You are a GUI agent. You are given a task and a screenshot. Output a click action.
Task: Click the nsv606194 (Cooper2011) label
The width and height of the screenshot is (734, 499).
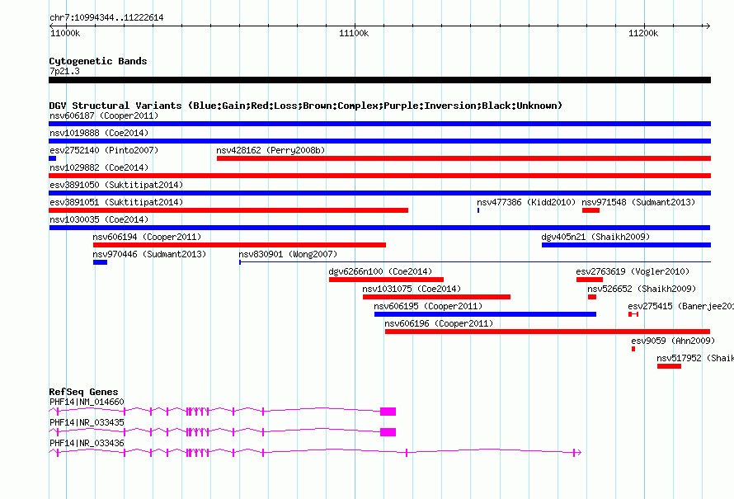coord(147,237)
